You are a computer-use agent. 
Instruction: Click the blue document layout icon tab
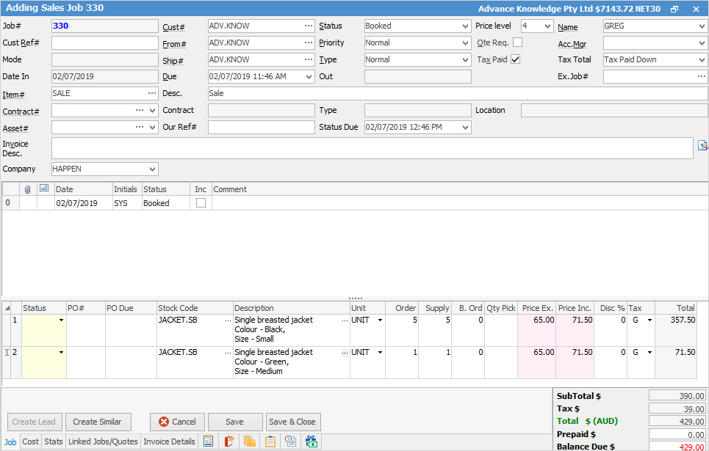click(209, 441)
